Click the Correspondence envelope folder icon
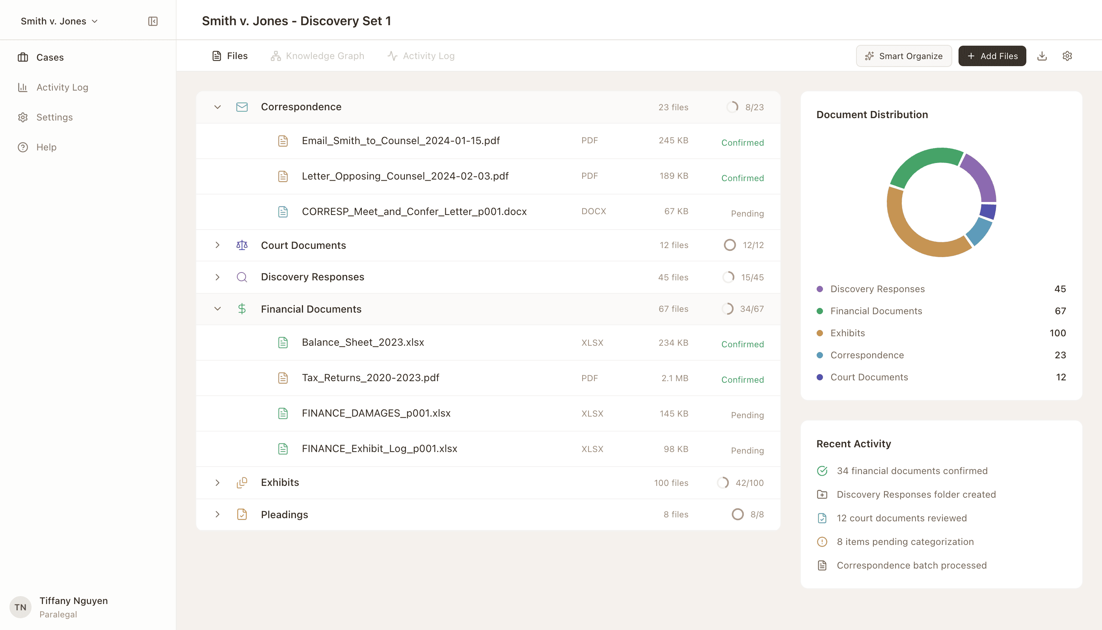 pyautogui.click(x=242, y=107)
